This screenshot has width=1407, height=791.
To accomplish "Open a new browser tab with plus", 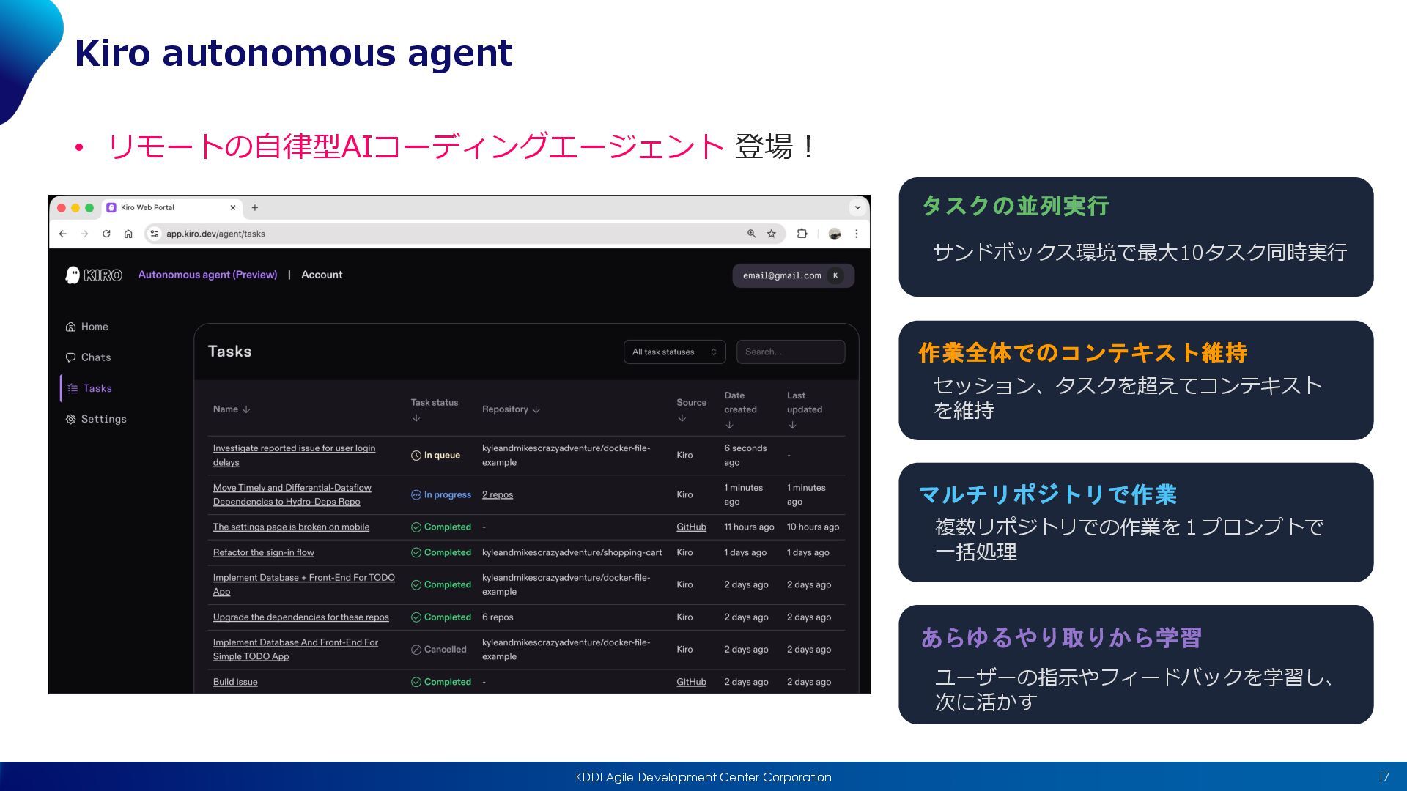I will (254, 207).
